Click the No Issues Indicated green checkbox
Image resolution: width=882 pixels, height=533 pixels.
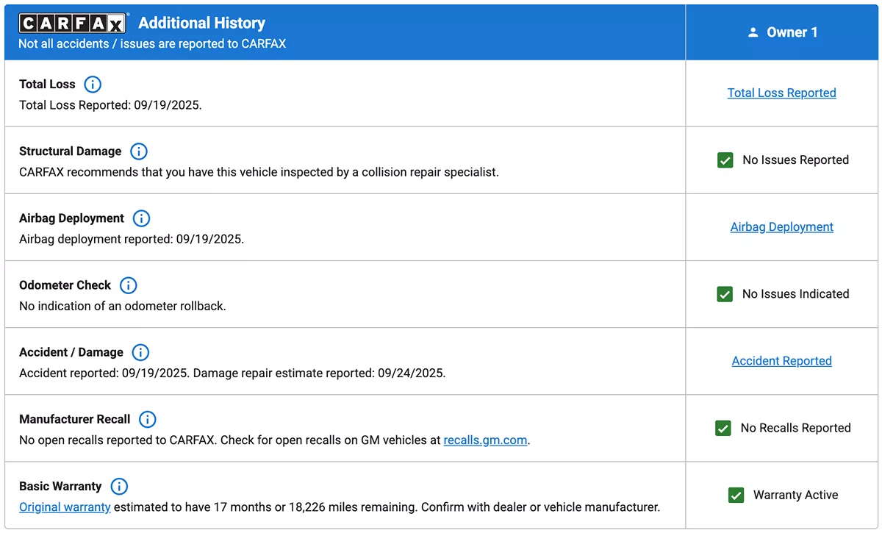pos(725,294)
